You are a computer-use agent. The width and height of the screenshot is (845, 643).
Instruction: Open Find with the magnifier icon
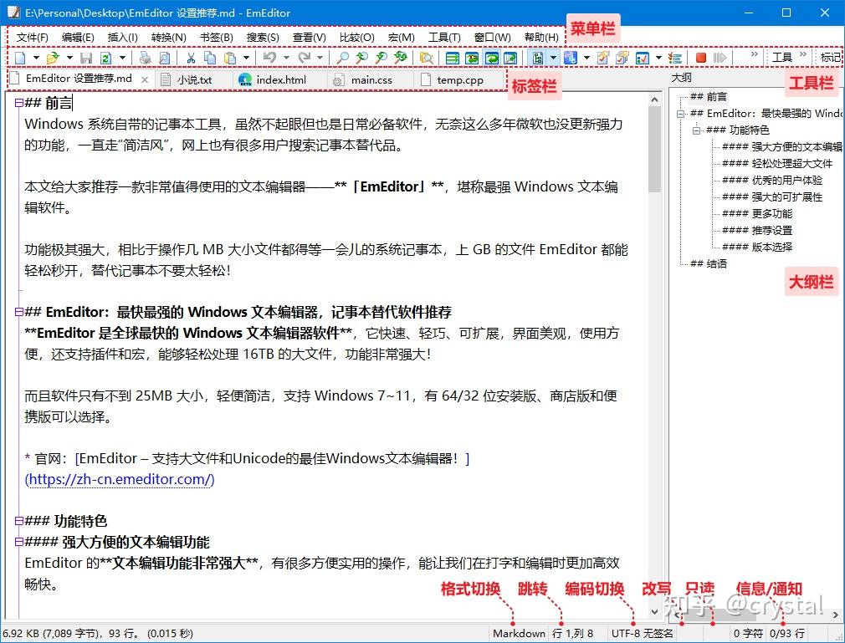coord(342,58)
